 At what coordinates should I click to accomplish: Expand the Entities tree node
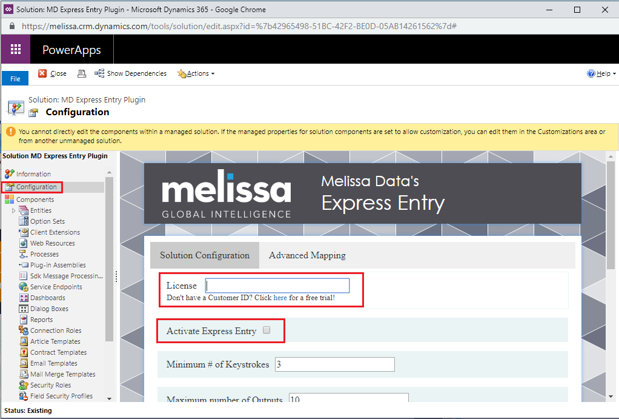tap(14, 210)
